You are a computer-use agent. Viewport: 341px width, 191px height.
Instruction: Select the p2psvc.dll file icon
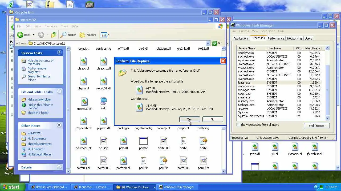tap(103, 121)
